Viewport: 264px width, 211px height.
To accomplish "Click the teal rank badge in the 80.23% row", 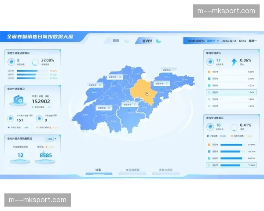I will [209, 158].
